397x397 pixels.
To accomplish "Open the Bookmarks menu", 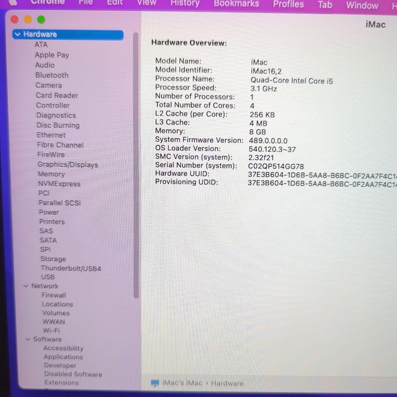I will pyautogui.click(x=236, y=4).
